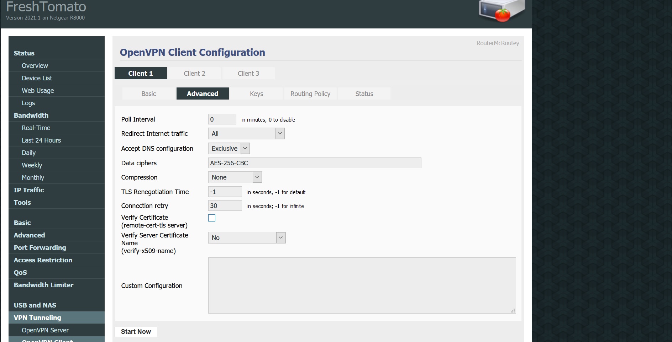
Task: Open the Basic section in sidebar
Action: 57,223
